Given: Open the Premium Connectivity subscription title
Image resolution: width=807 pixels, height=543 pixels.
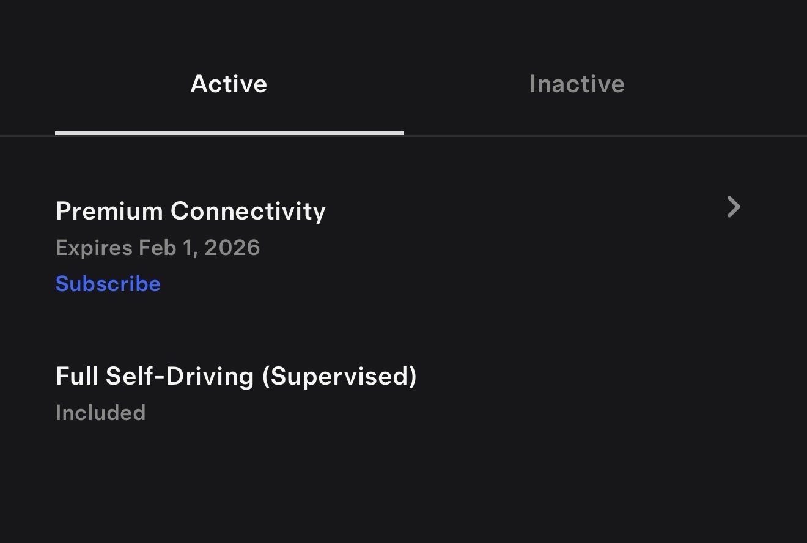Looking at the screenshot, I should point(190,211).
